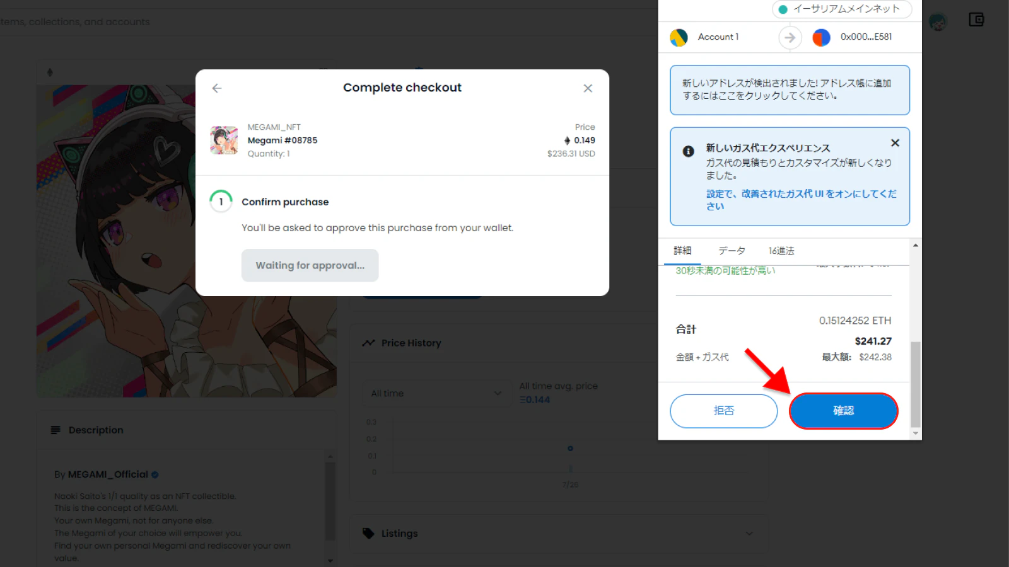Open the All time range dropdown
Screen dimensions: 1009x567
(436, 393)
